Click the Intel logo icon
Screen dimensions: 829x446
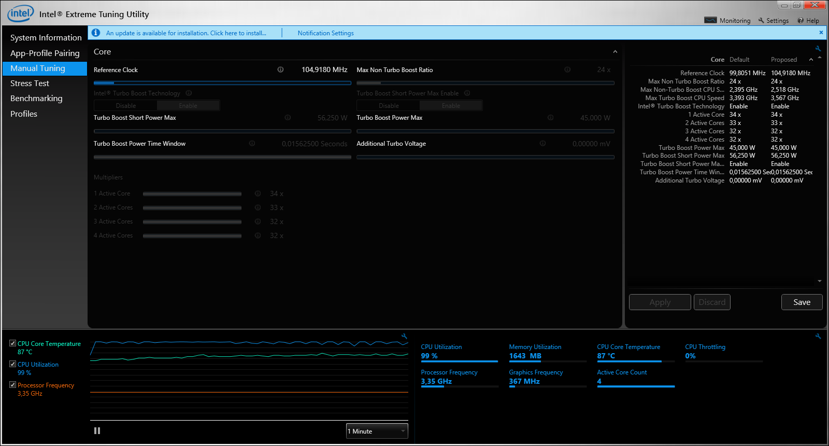click(x=21, y=13)
